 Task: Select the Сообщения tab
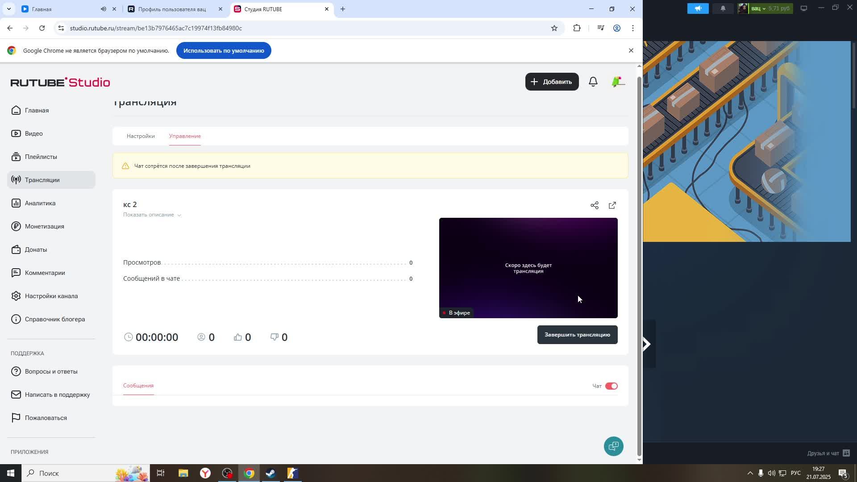point(138,386)
